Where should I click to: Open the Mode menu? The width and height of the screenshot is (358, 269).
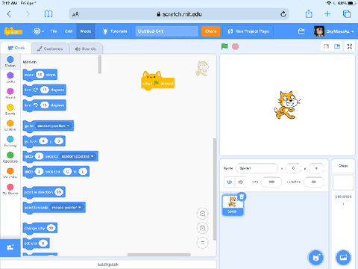86,31
